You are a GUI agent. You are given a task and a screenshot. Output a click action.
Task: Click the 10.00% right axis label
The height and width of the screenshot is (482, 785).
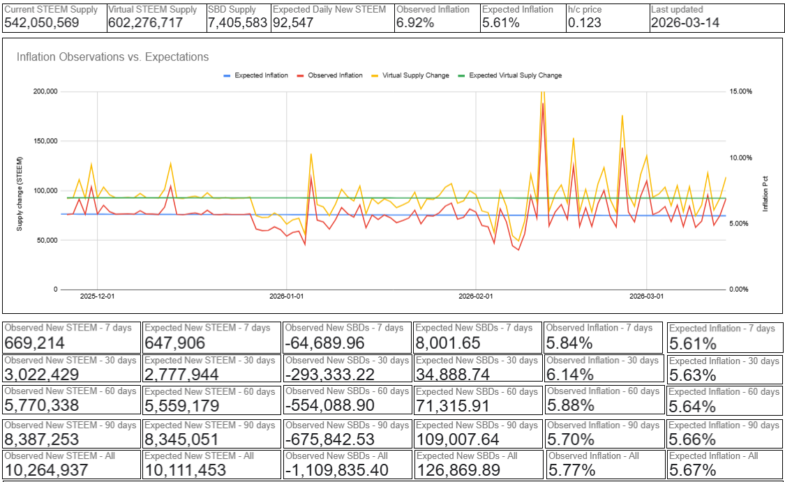click(740, 158)
